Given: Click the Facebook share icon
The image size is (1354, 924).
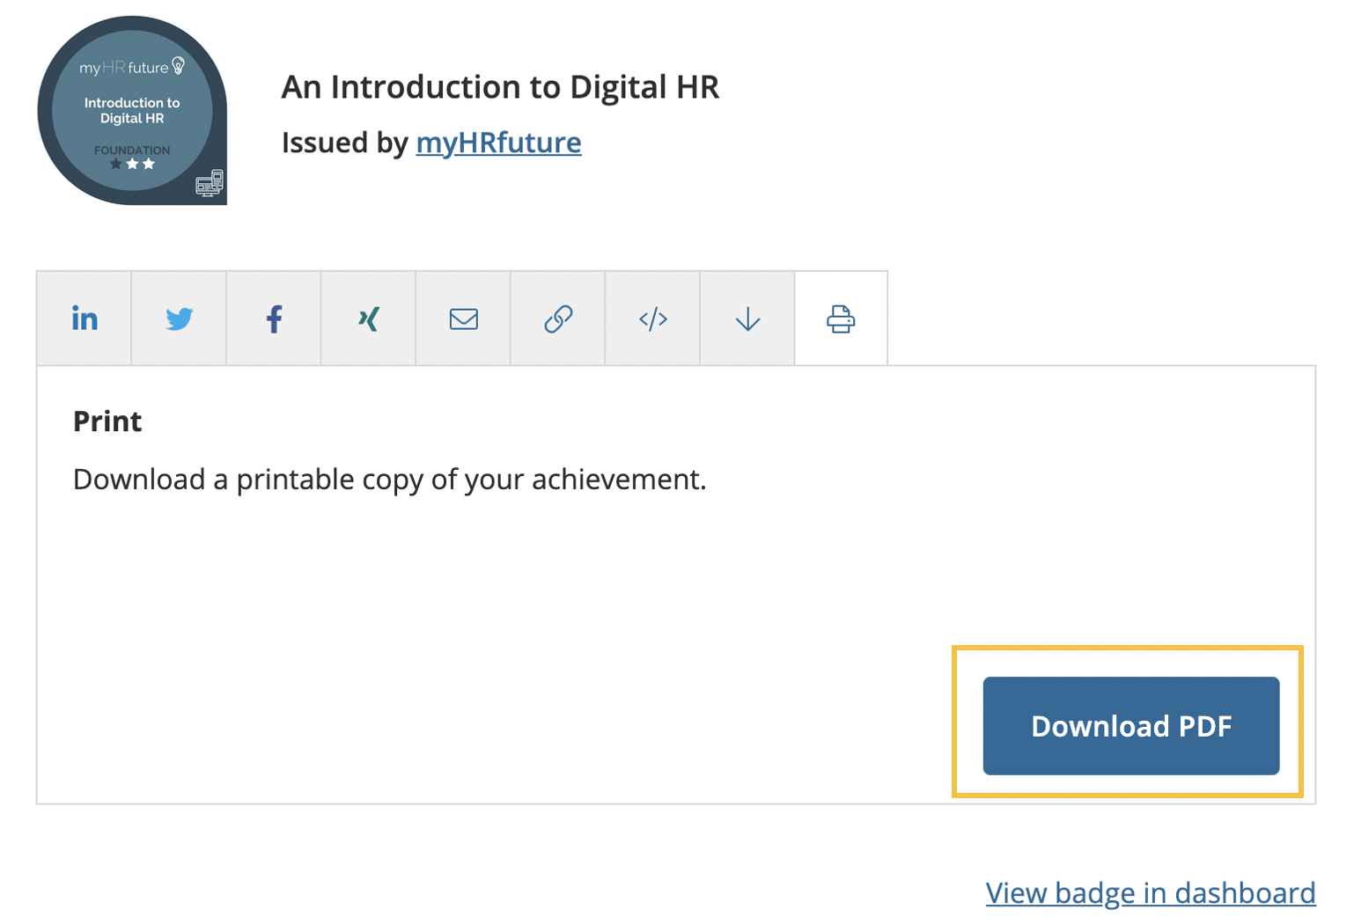Looking at the screenshot, I should [x=274, y=319].
